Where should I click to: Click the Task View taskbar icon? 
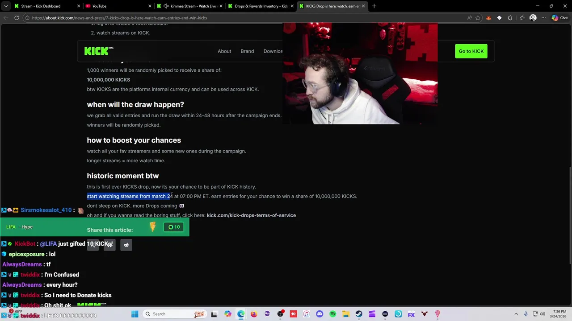point(214,314)
